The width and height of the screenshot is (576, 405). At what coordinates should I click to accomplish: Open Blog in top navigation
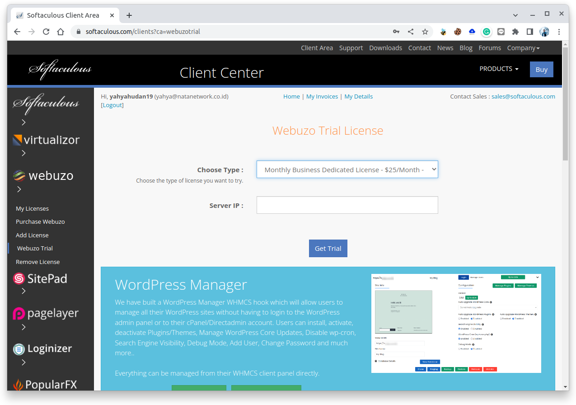466,48
